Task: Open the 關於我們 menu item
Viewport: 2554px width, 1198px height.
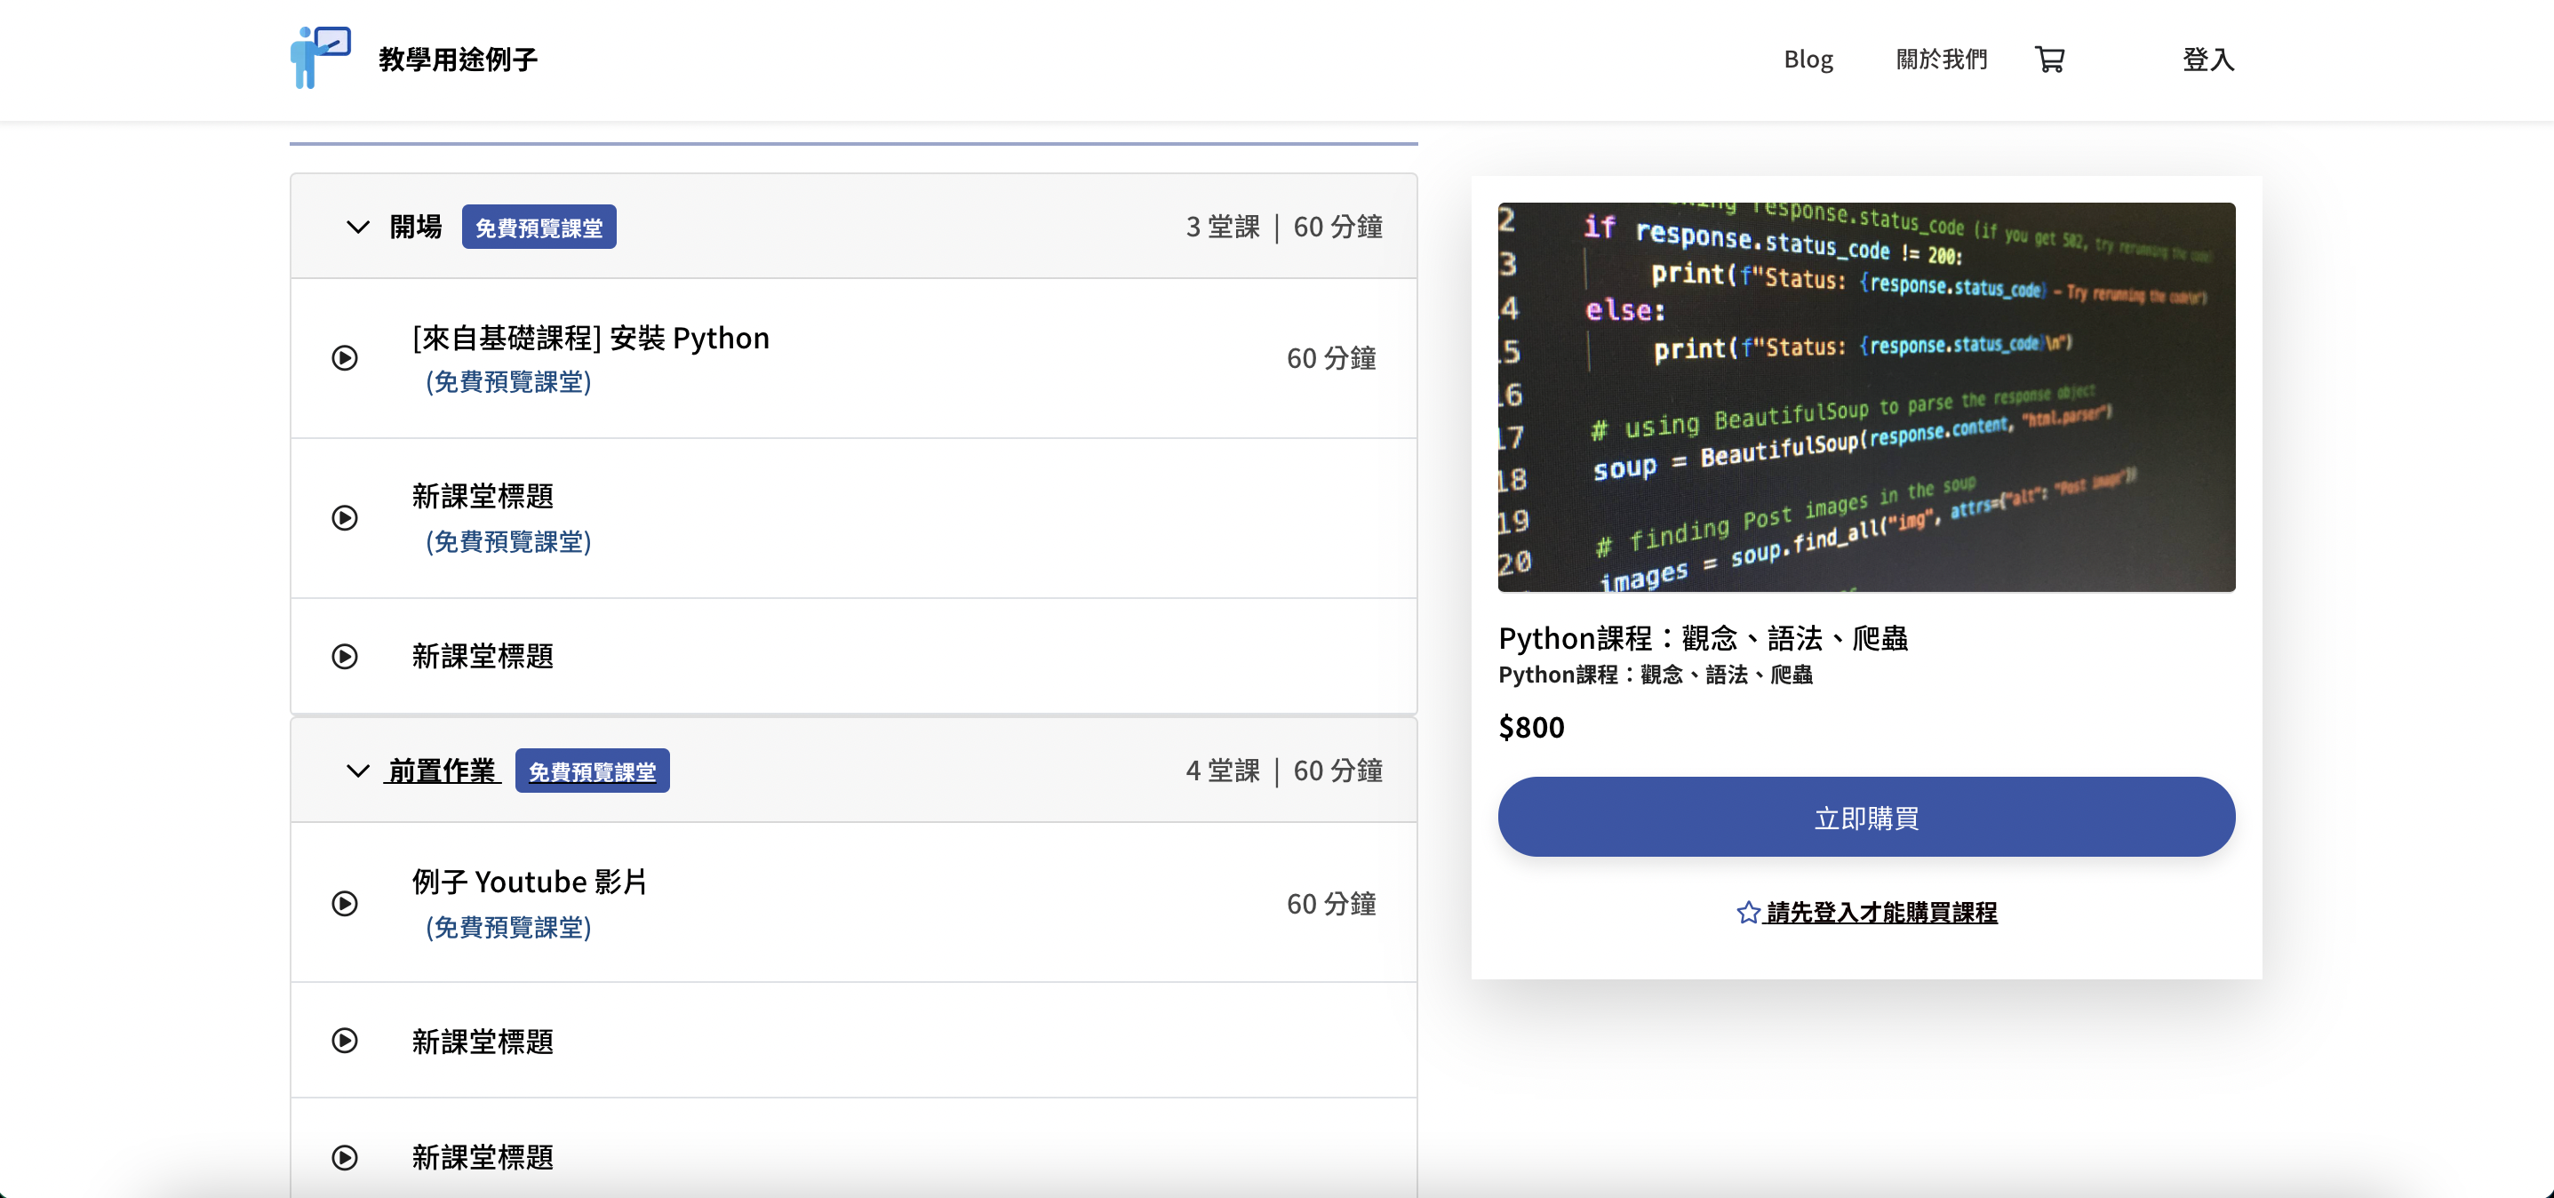Action: pyautogui.click(x=1940, y=60)
